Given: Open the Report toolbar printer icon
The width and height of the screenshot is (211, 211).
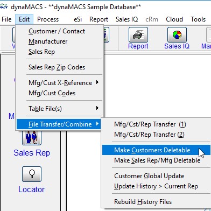Looking at the screenshot, I should (x=138, y=34).
